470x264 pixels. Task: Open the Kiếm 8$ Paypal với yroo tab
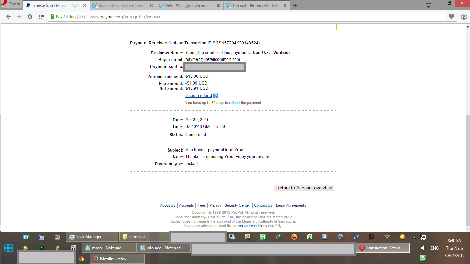click(x=190, y=5)
